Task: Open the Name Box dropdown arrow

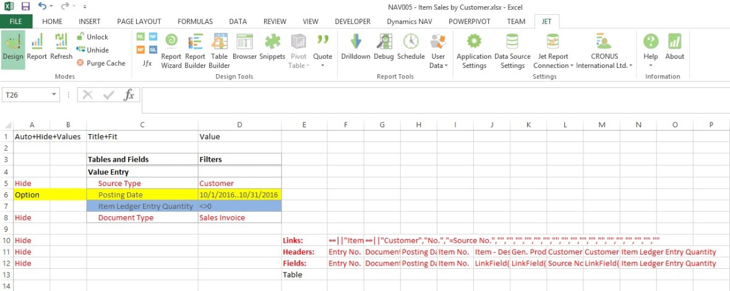Action: pos(54,95)
